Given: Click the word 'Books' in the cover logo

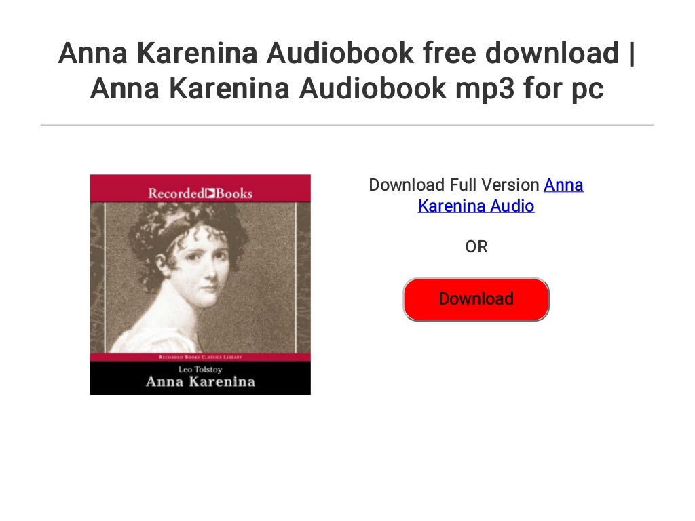Looking at the screenshot, I should tap(234, 193).
